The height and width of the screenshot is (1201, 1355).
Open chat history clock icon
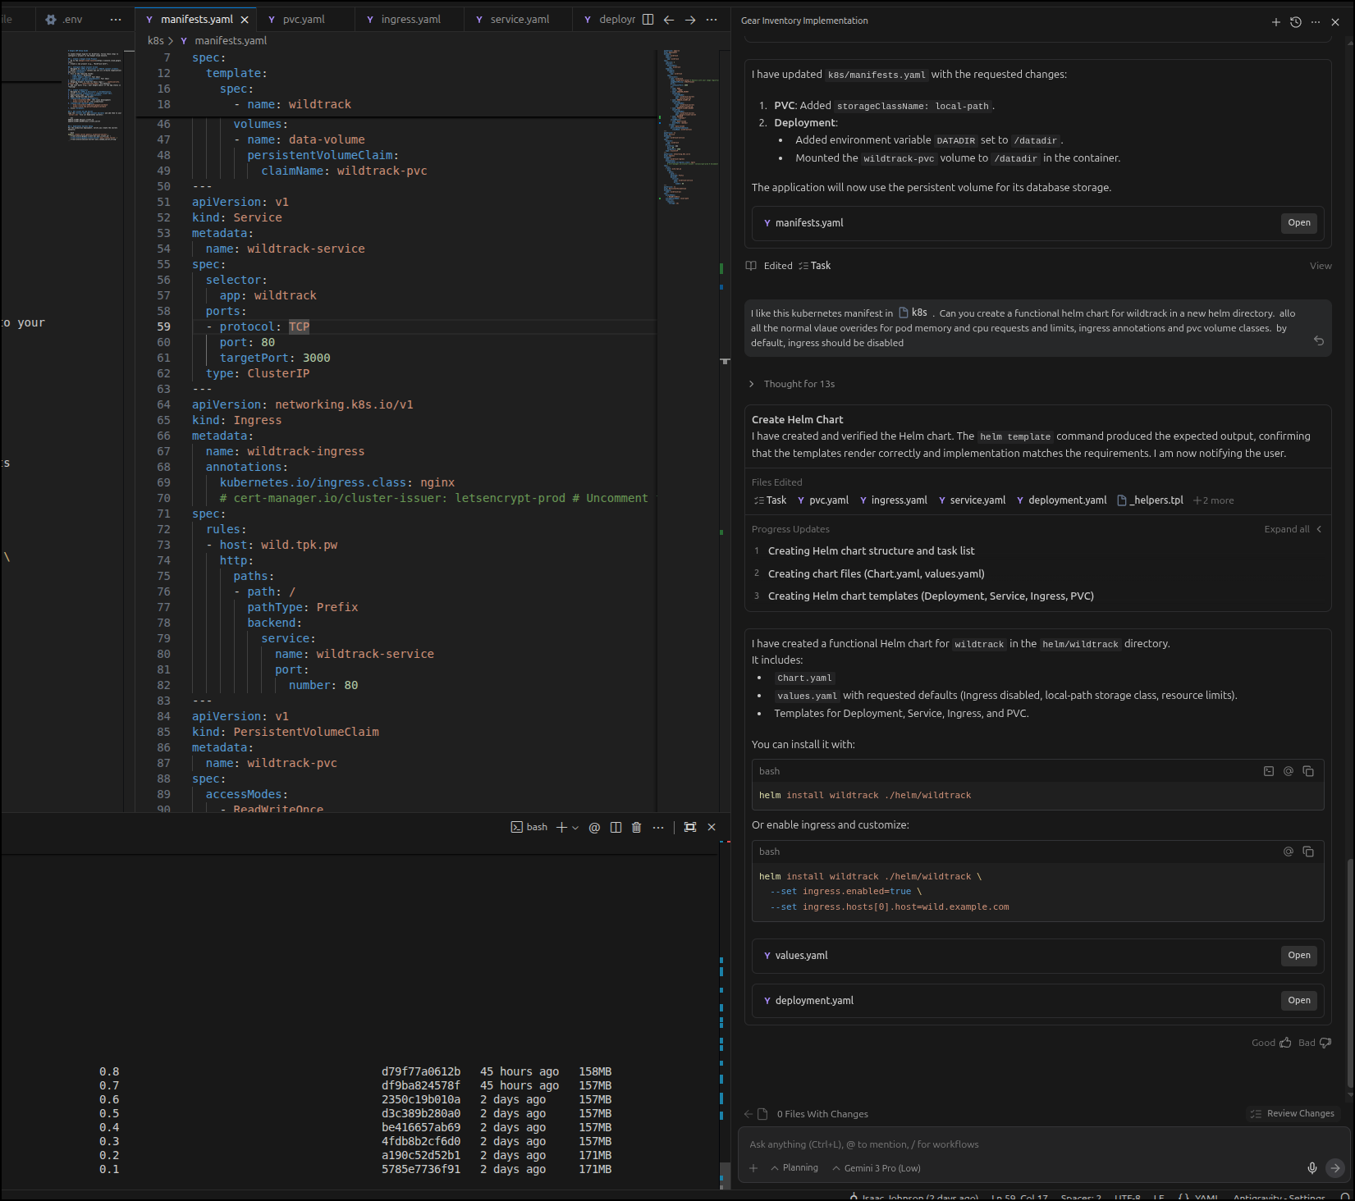click(x=1295, y=22)
